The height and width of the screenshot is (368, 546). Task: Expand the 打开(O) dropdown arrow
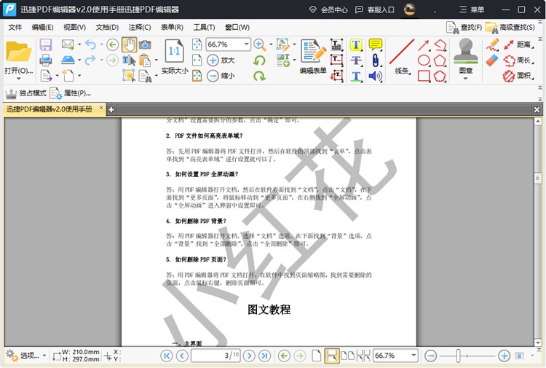(18, 79)
